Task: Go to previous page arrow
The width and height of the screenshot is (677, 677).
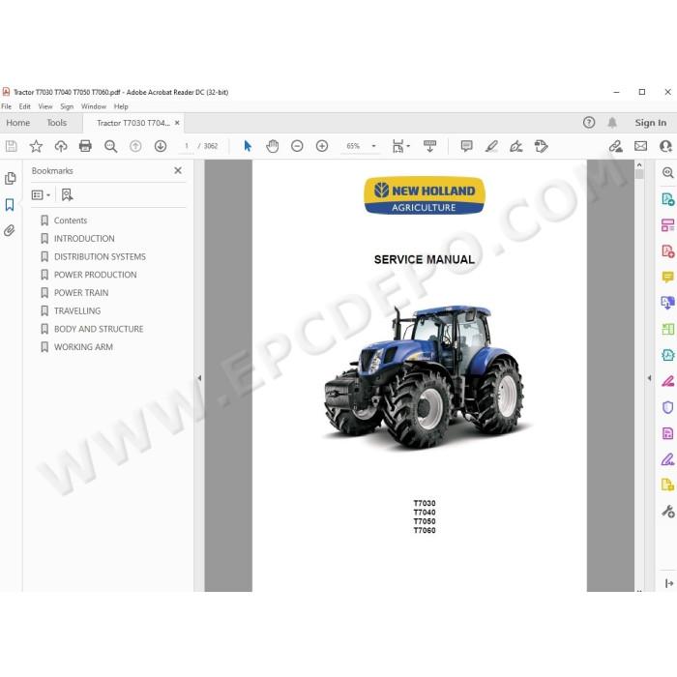Action: click(135, 146)
